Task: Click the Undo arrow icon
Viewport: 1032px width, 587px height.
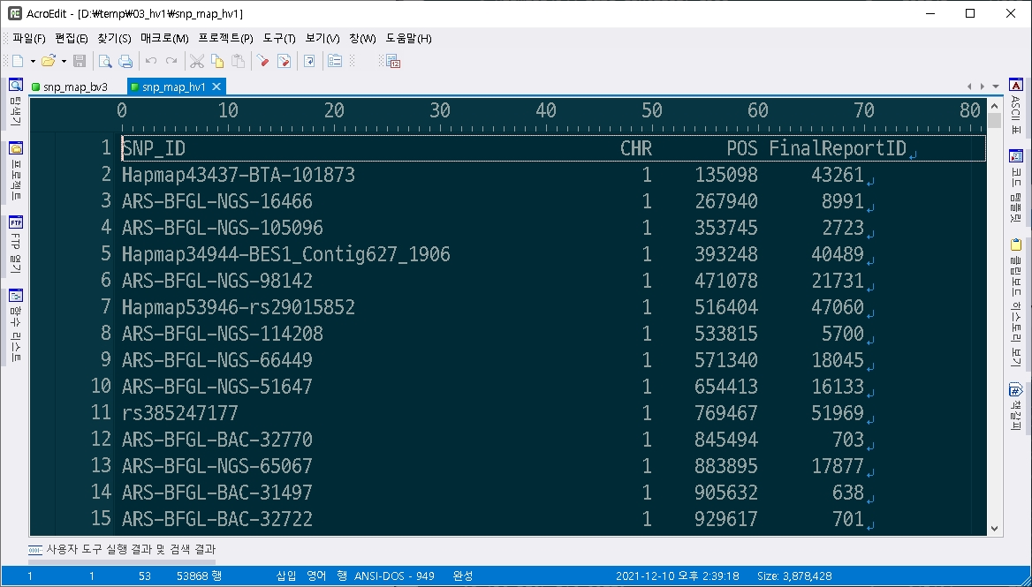Action: coord(151,61)
